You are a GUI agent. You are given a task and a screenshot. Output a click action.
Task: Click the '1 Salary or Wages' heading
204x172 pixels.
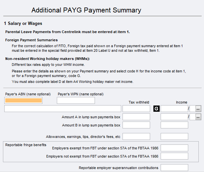click(x=23, y=24)
